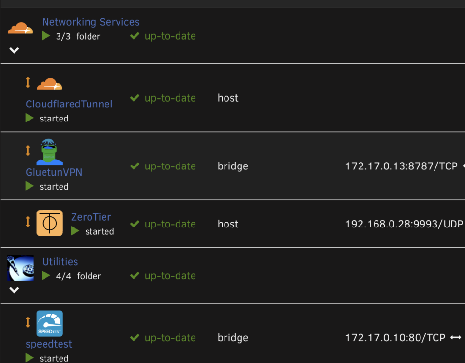Select the ZeroTier orange logo icon
The image size is (465, 363).
[x=49, y=223]
